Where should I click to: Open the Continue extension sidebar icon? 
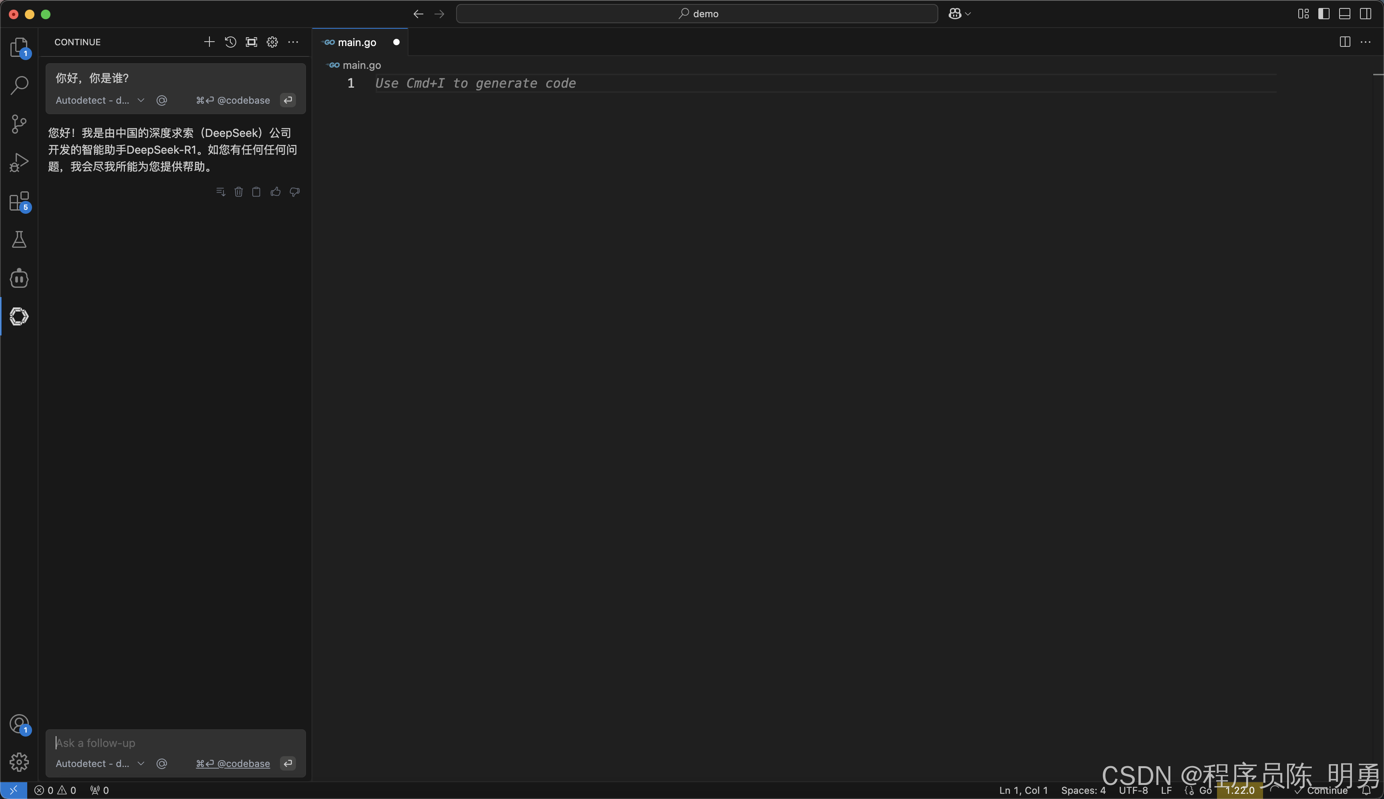point(19,317)
